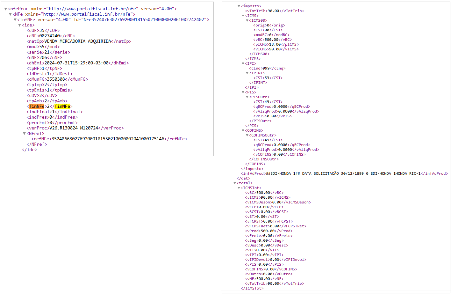451x294 pixels.
Task: Collapse the COFINSOutr element
Action: coord(247,135)
